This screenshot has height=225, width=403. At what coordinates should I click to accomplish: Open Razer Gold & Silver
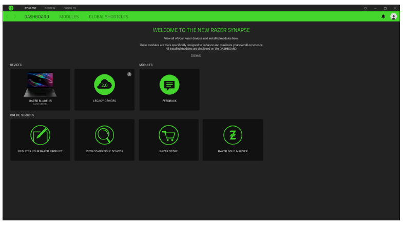[233, 140]
